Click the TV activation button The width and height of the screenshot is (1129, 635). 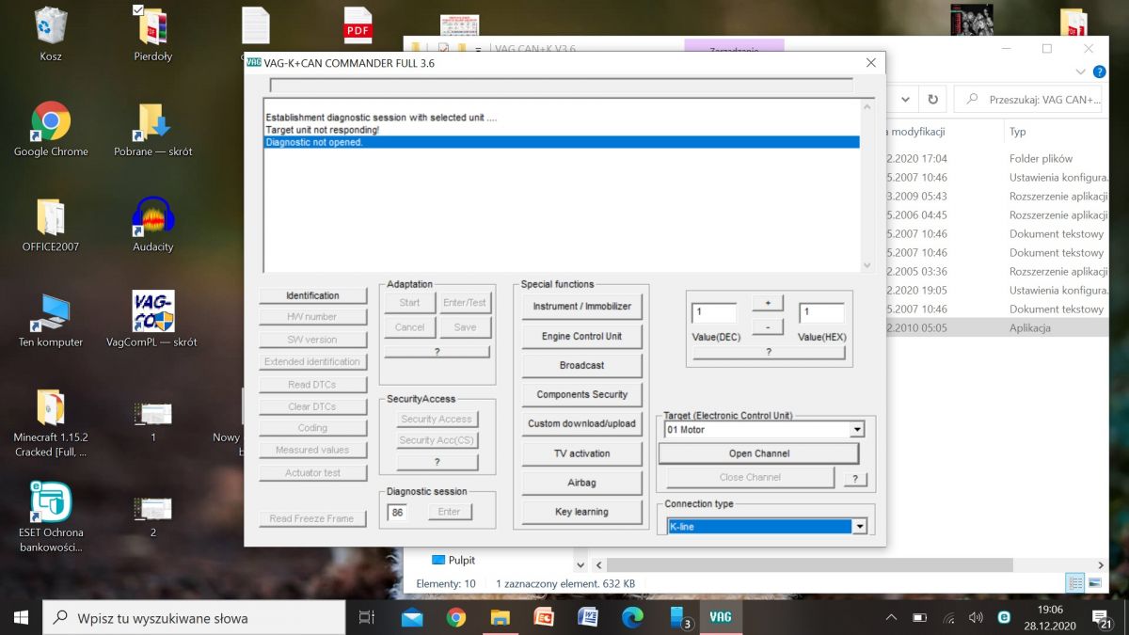coord(581,453)
